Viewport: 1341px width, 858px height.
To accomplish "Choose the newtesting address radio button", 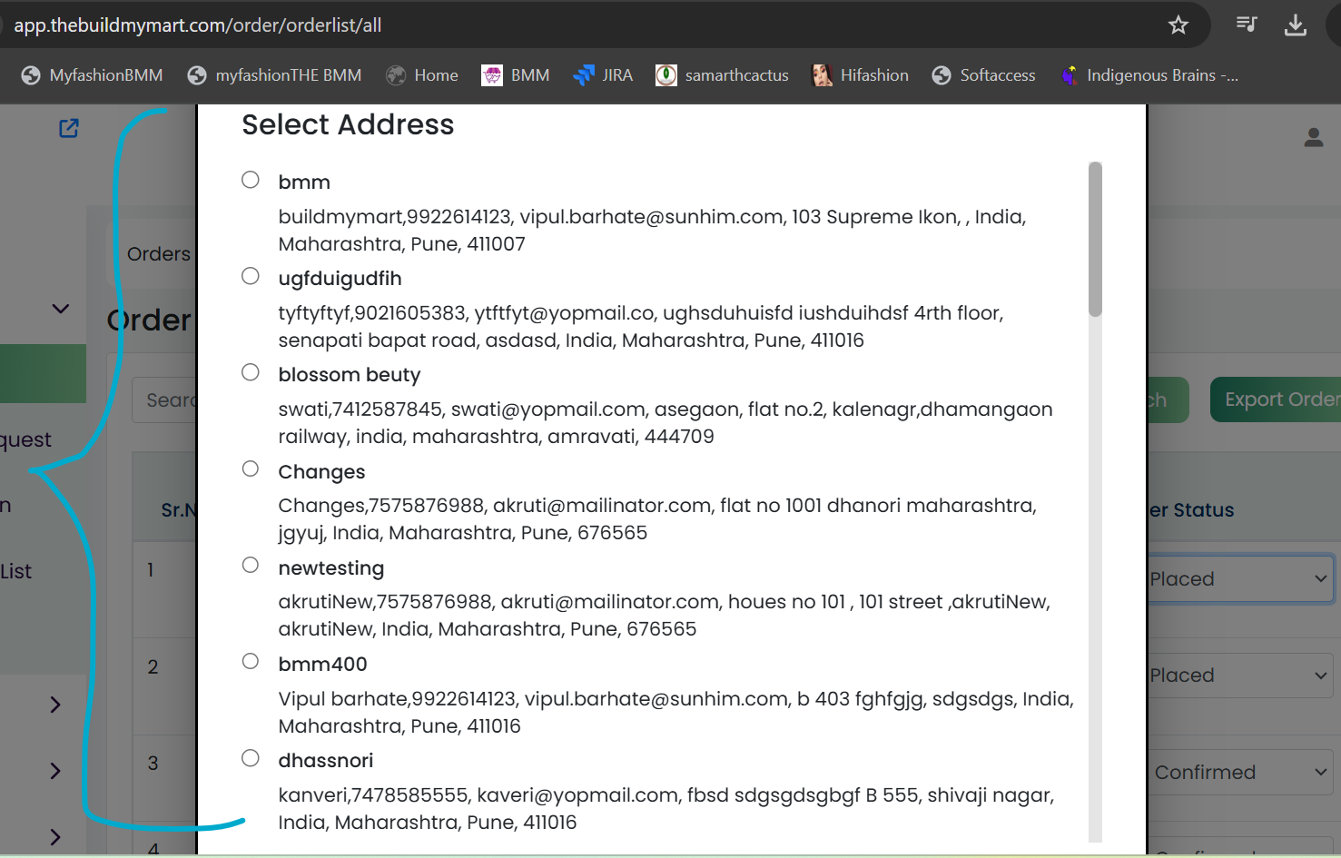I will pyautogui.click(x=251, y=565).
